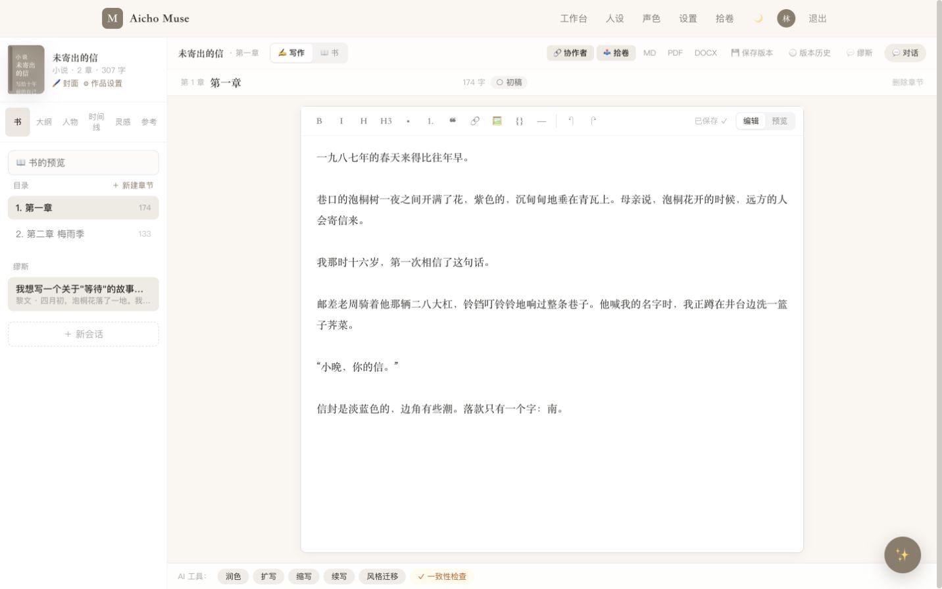Screen dimensions: 942x589
Task: Export the chapter as PDF
Action: 675,53
